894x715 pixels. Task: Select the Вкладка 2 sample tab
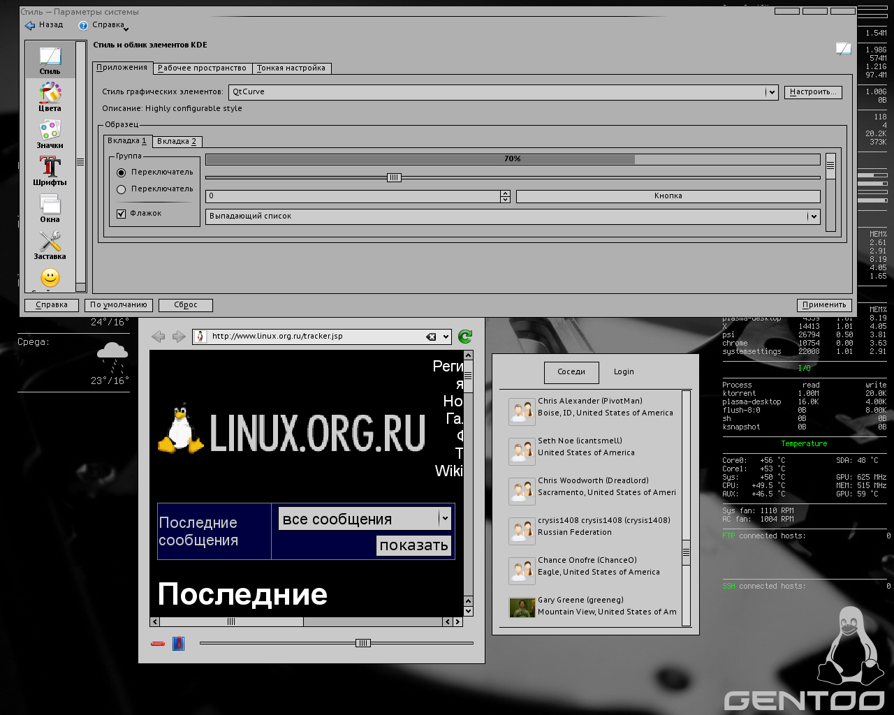tap(177, 142)
